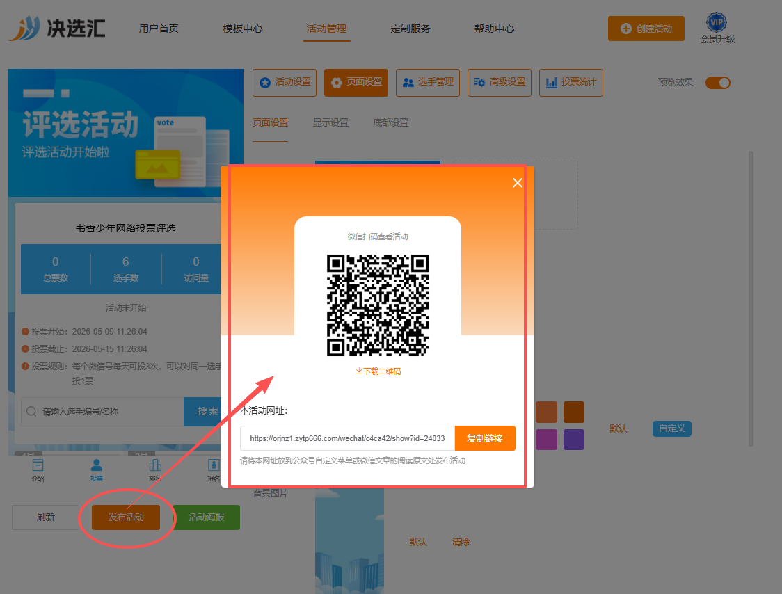782x594 pixels.
Task: Click the 清除 link
Action: [x=461, y=542]
